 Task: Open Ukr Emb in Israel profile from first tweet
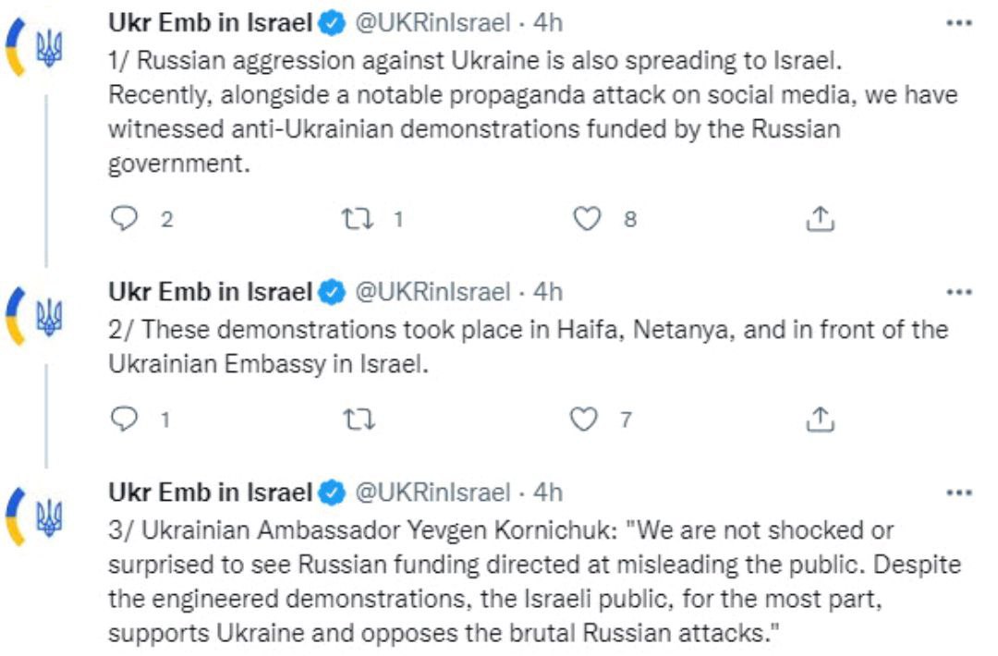click(210, 21)
